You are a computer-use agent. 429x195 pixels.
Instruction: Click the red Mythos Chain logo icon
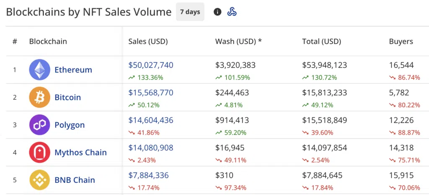tap(40, 153)
